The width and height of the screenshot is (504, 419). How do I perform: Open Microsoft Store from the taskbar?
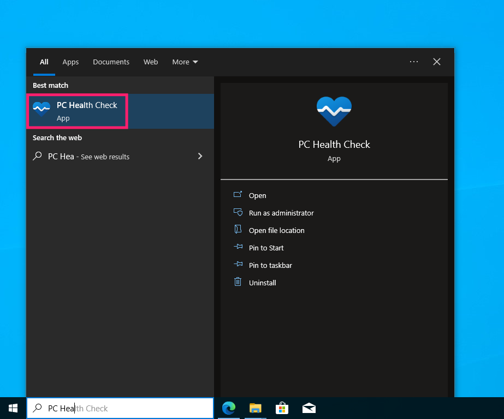pyautogui.click(x=282, y=408)
